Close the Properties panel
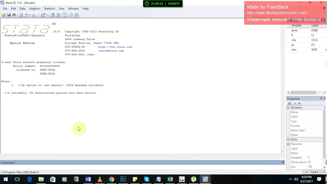This screenshot has width=327, height=184. click(325, 98)
